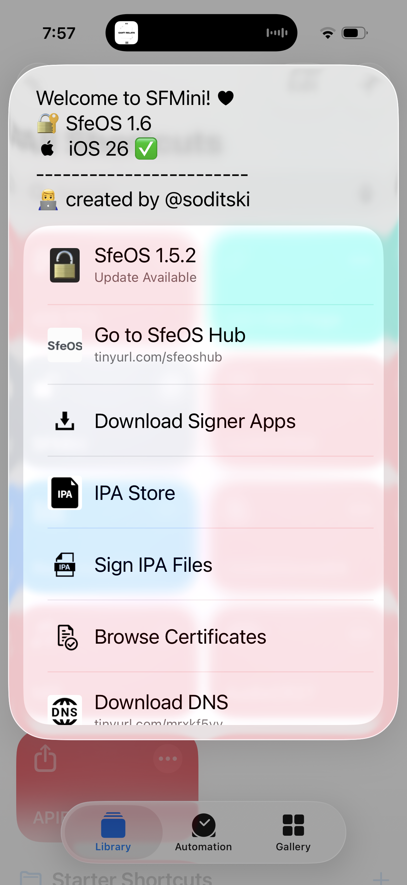Tap the Gallery grid icon
Viewport: 407px width, 885px height.
tap(293, 825)
